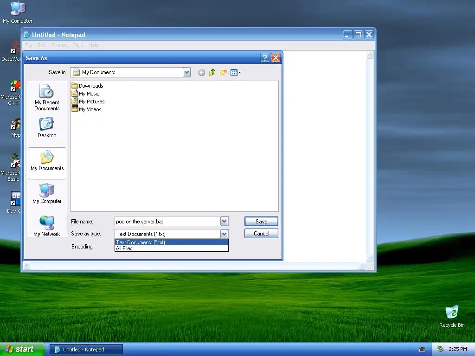Click the keyboard icon in taskbar
475x356 pixels.
coord(422,350)
